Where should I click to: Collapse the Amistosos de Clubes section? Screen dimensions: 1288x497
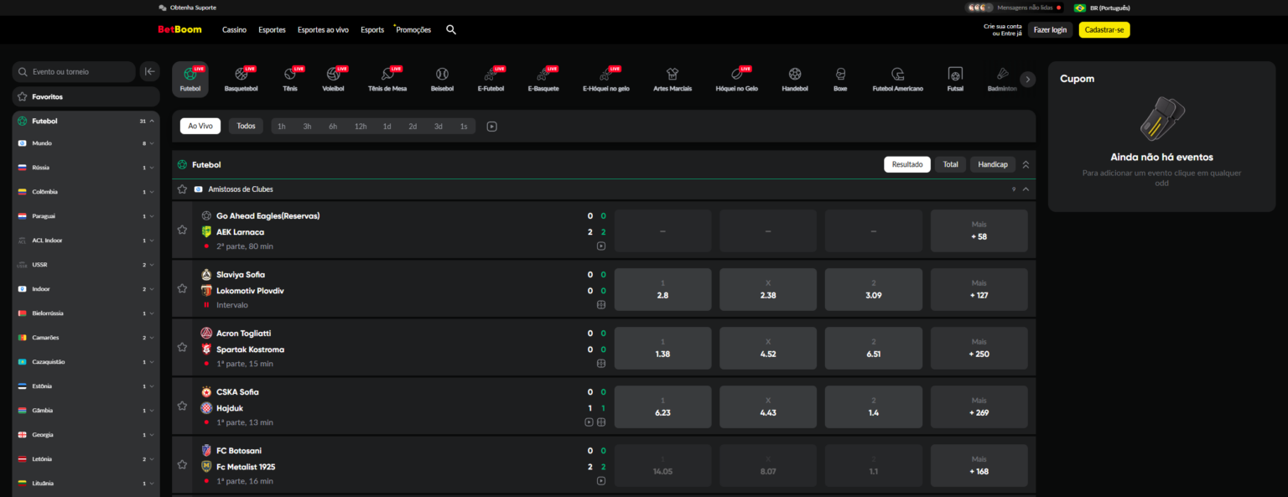(x=1026, y=189)
